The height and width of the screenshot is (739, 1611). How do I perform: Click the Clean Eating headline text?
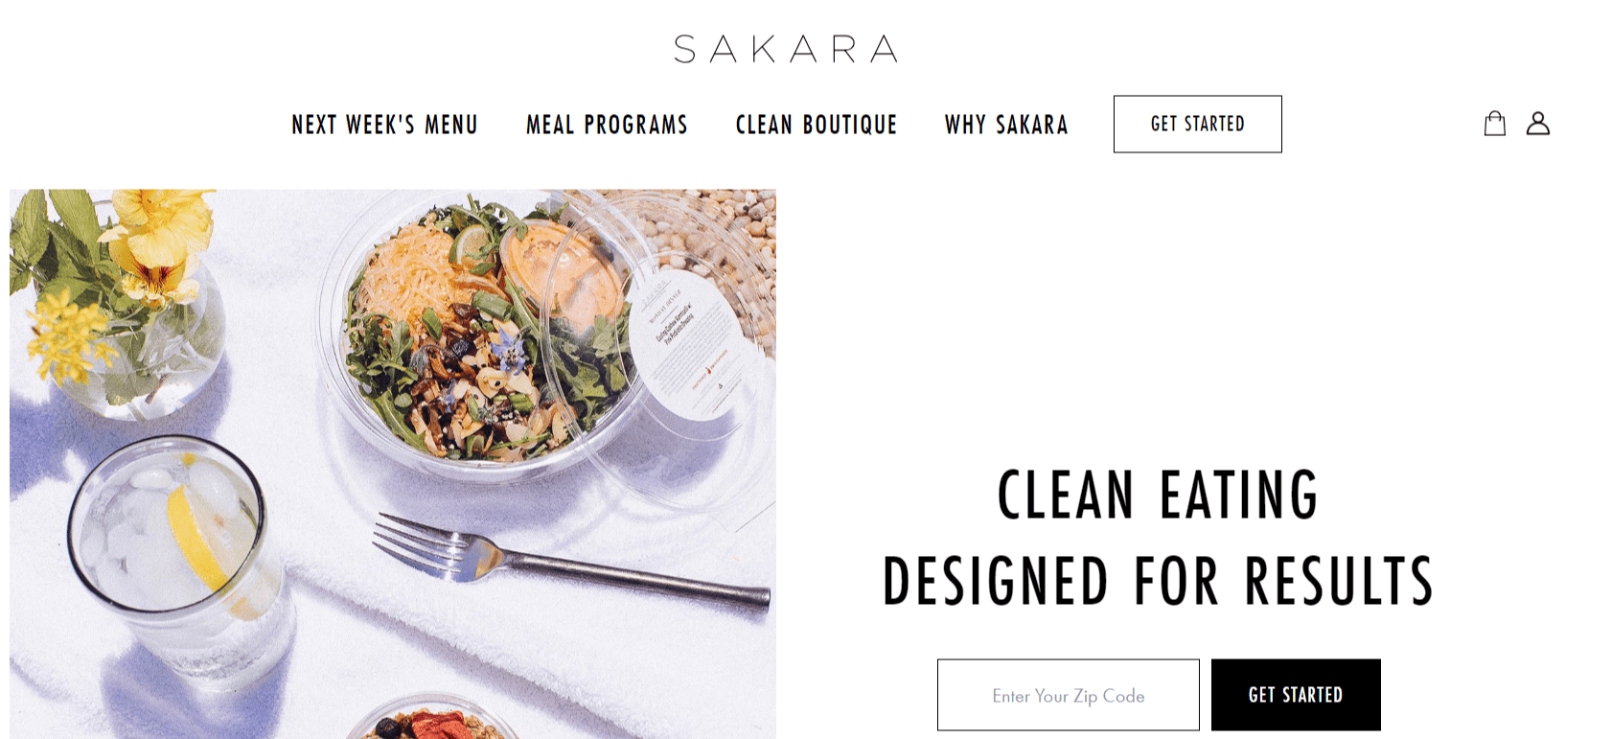pos(1158,496)
